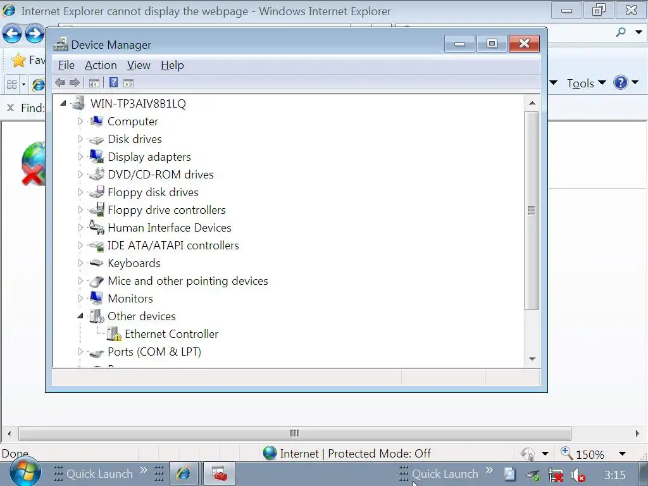Select the Display adapters icon
This screenshot has height=486, width=648.
point(96,156)
